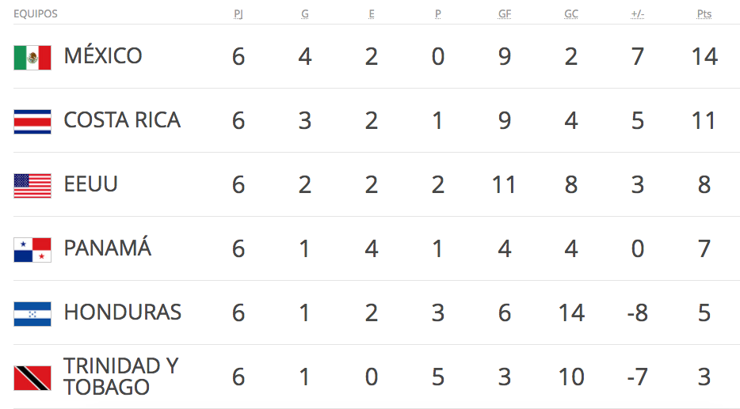Screen dimensions: 740x409
Task: Click Honduras goal difference -8
Action: pos(636,313)
